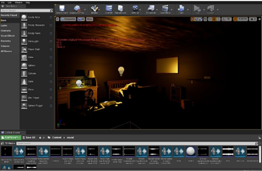Expand the Perspective viewport dropdown
This screenshot has height=171, width=262.
(x=68, y=19)
